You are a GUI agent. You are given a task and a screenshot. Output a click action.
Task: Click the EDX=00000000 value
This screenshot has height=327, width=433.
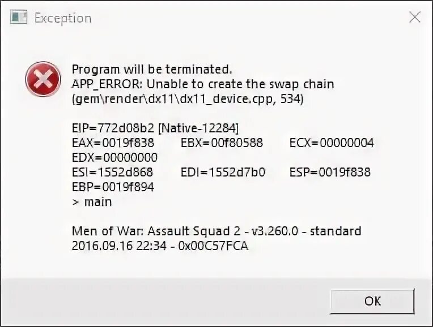click(114, 157)
